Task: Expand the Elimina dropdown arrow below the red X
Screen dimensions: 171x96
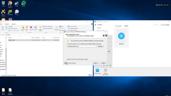Action: [31, 31]
